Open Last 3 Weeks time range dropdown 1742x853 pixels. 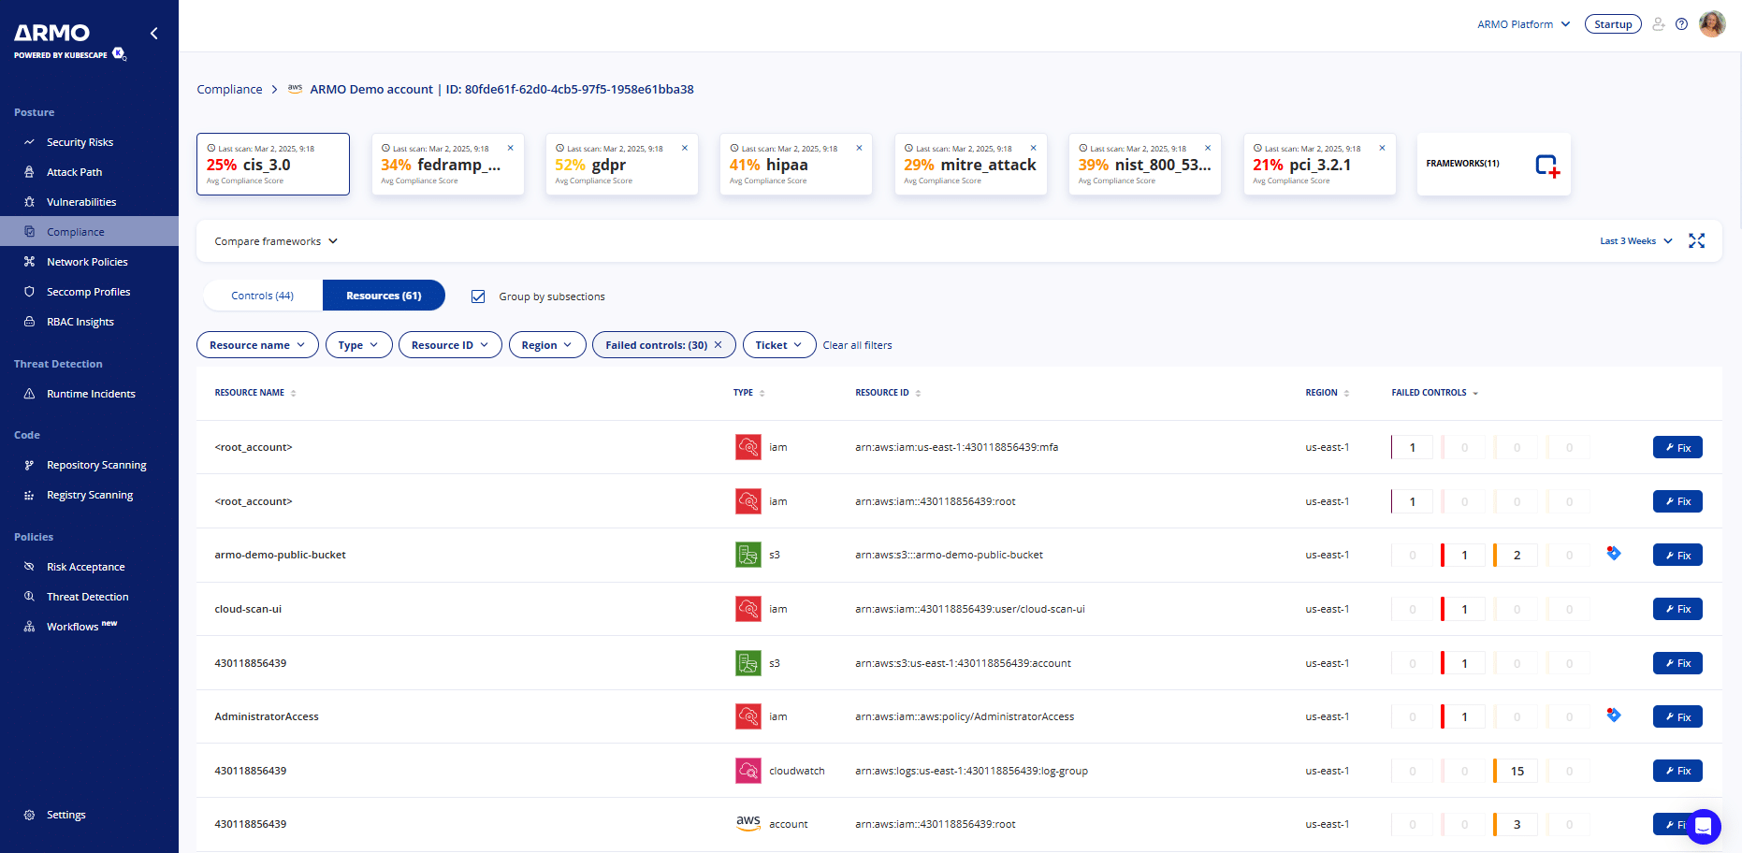point(1636,241)
